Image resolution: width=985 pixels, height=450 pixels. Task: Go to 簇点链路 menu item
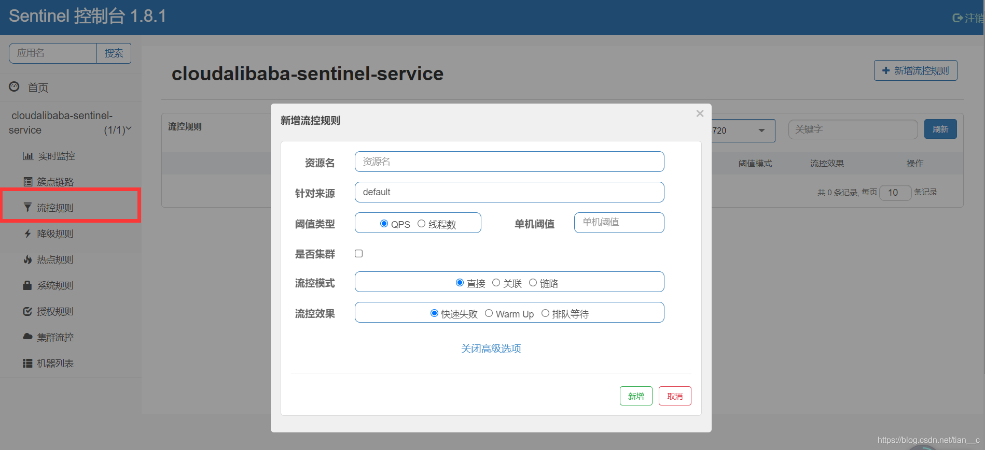coord(56,182)
